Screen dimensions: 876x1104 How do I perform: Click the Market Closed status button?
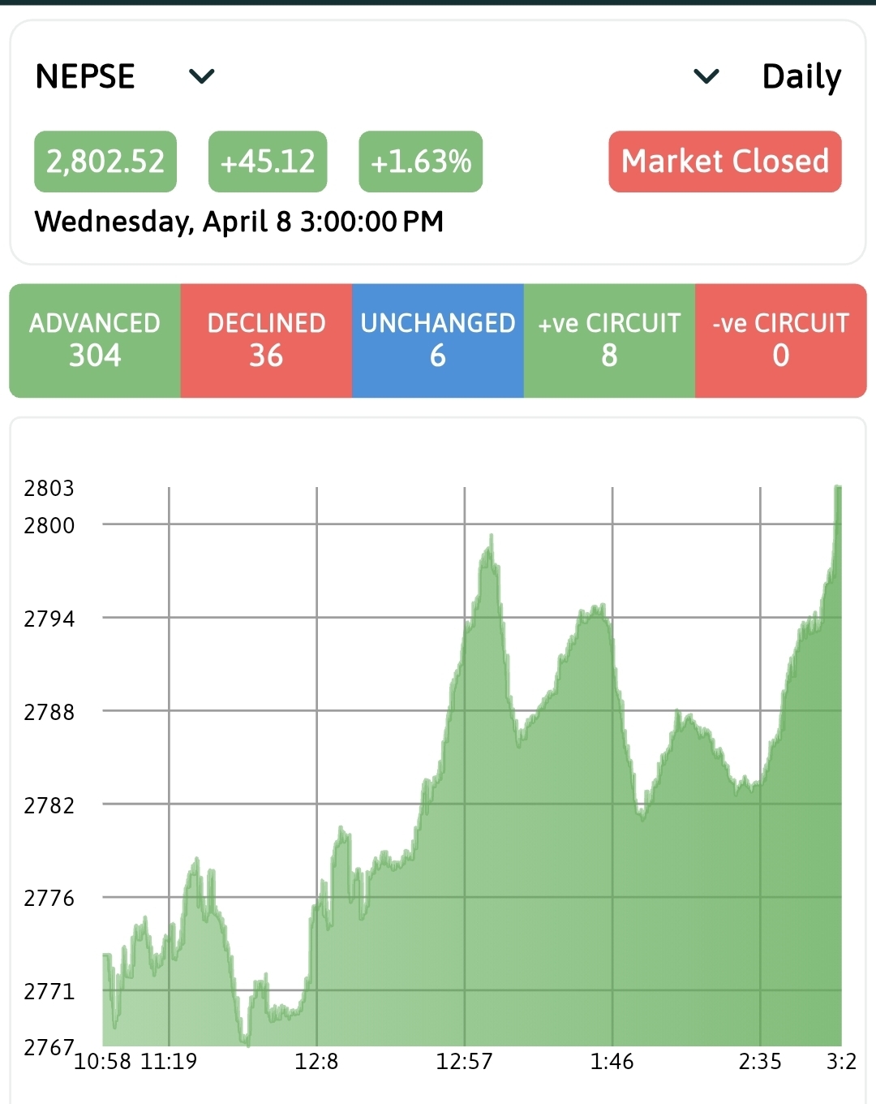click(724, 162)
